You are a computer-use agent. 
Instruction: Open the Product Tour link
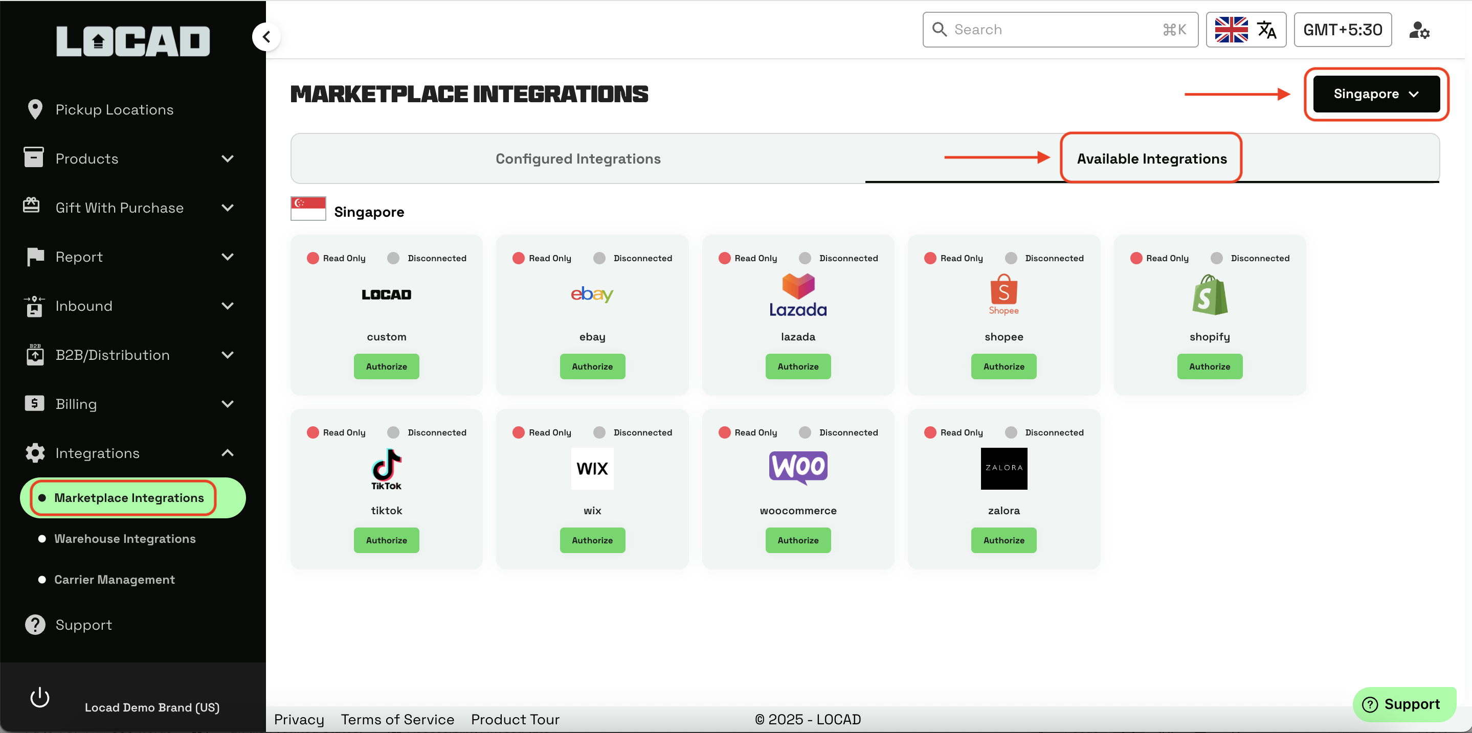tap(515, 719)
